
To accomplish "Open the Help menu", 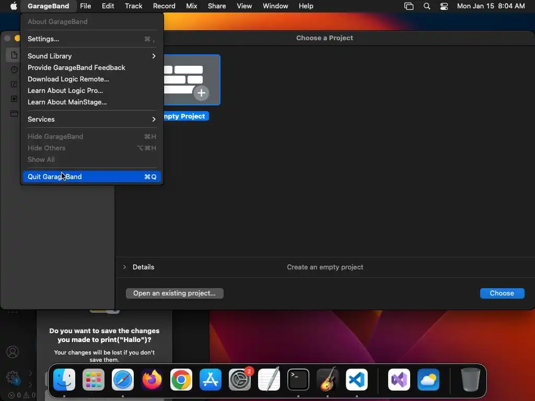I will pyautogui.click(x=306, y=6).
